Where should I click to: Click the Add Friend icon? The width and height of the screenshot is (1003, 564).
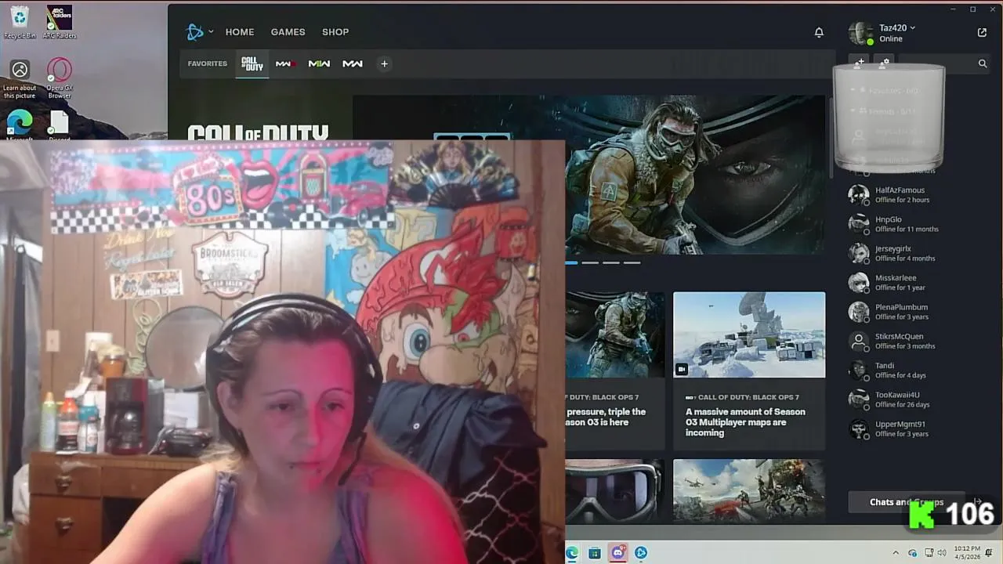pos(860,63)
